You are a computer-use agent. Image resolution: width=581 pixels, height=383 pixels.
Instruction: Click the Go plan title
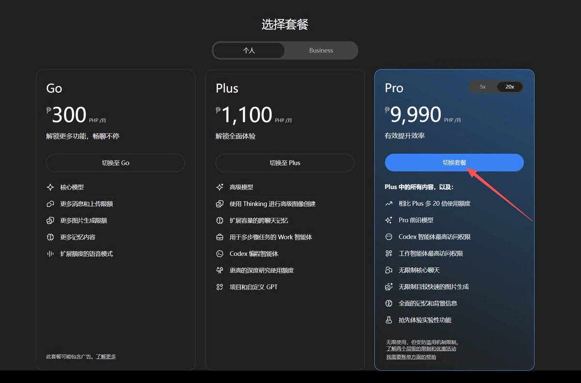54,88
